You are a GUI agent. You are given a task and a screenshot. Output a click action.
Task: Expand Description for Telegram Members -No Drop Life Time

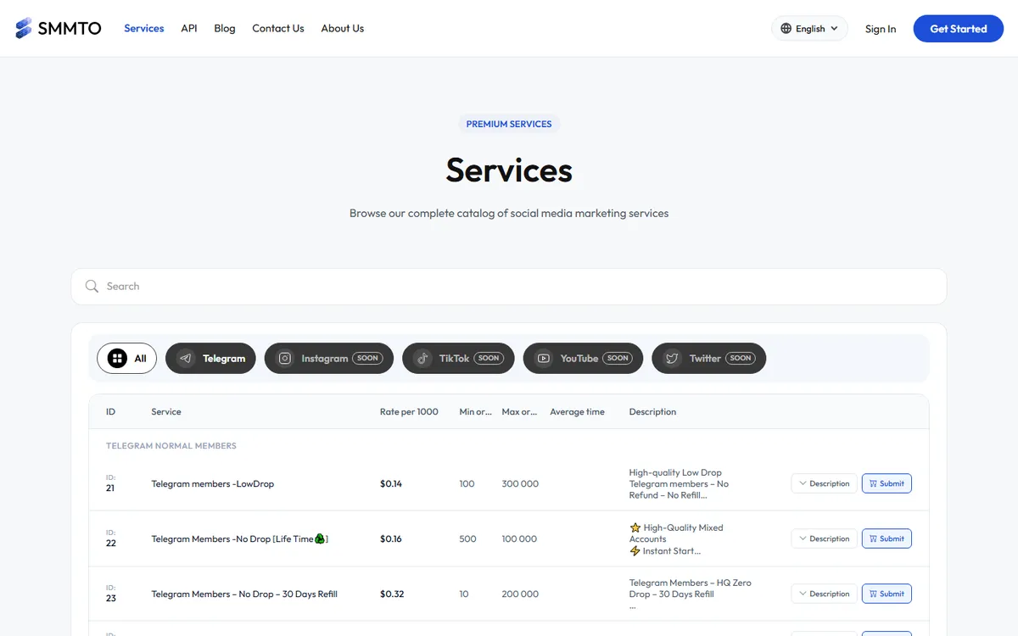825,538
